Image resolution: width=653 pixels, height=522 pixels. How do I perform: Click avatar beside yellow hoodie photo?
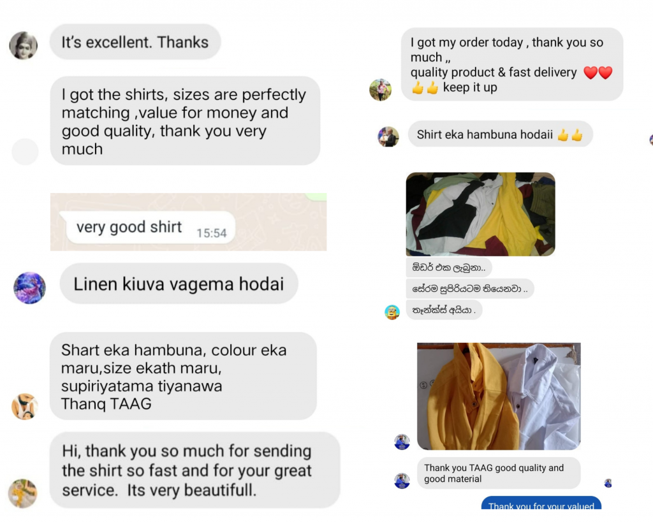click(x=402, y=442)
